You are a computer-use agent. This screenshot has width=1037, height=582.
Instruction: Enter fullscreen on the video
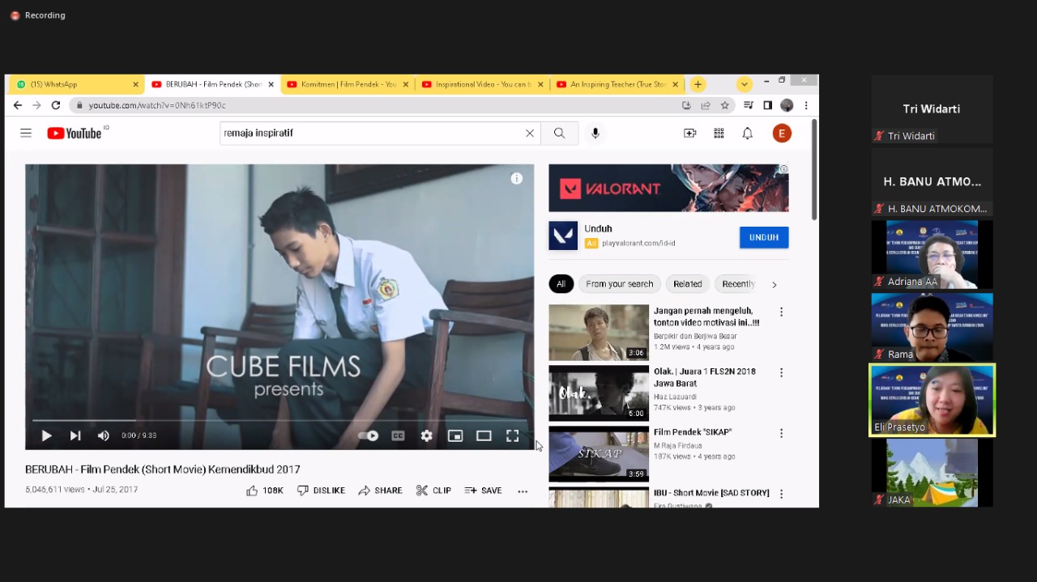coord(513,435)
